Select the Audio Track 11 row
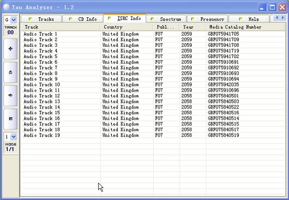Viewport: 289px width, 200px height. tap(153, 90)
